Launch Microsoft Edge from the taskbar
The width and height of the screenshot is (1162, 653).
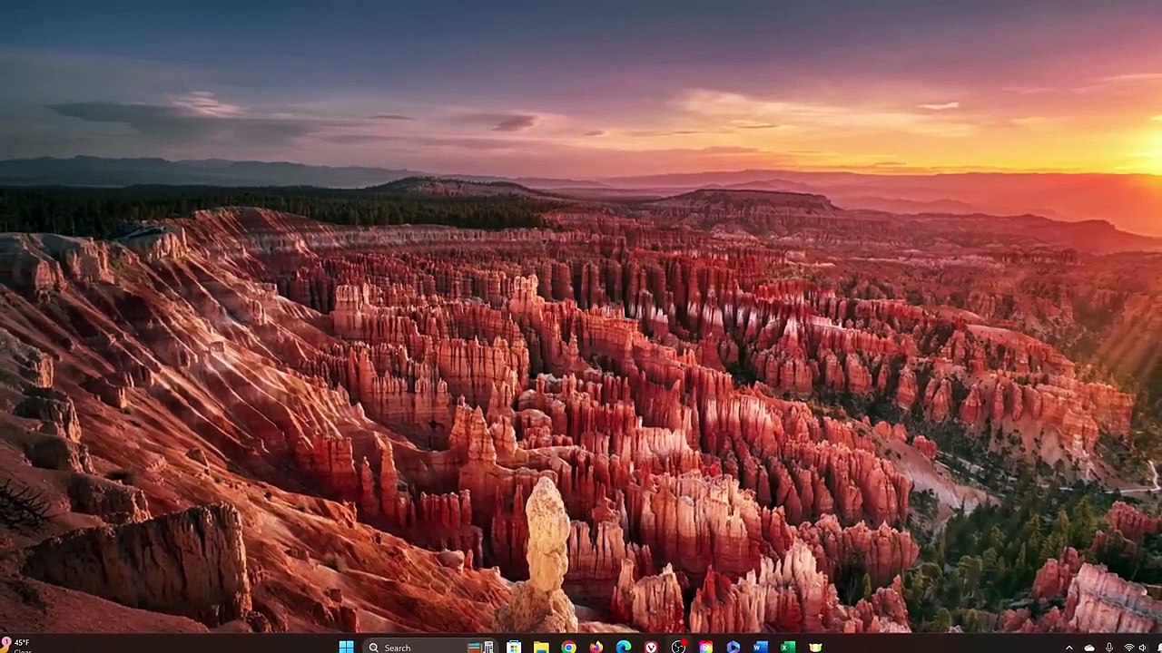[x=624, y=647]
